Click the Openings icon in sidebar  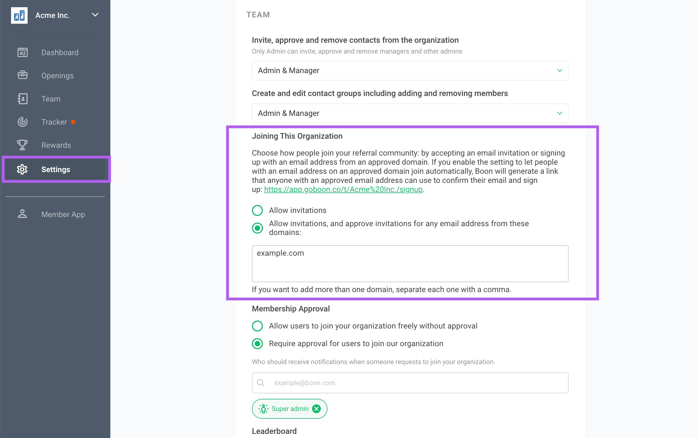[22, 75]
